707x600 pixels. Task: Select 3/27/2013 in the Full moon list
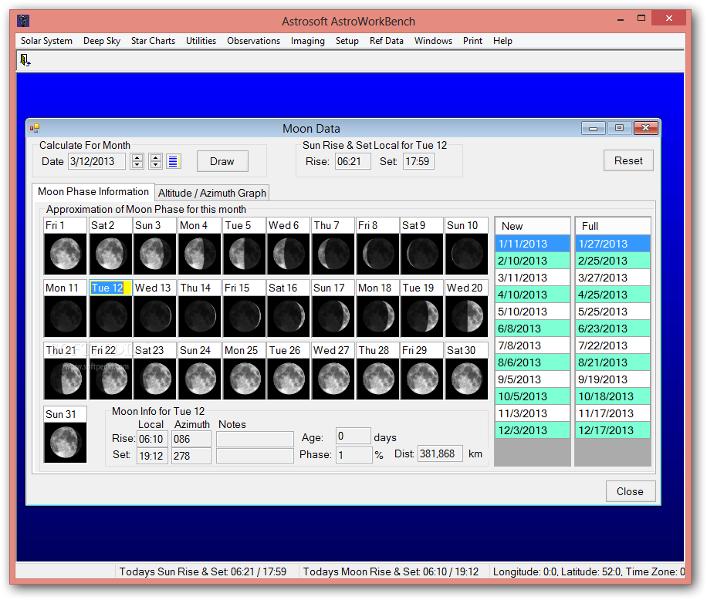pyautogui.click(x=613, y=278)
